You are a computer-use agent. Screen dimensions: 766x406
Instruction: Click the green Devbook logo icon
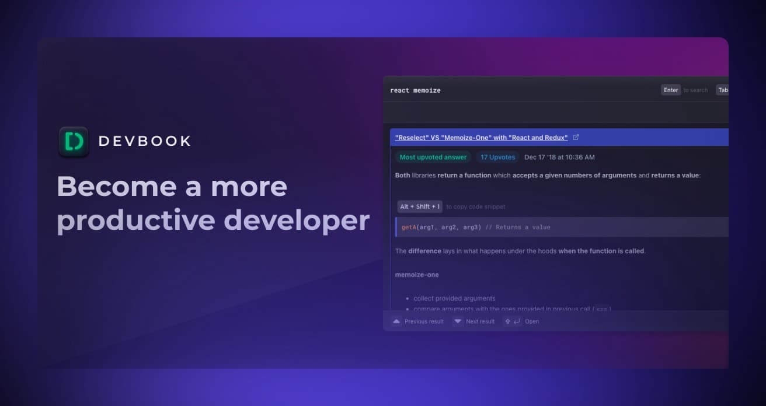click(74, 142)
